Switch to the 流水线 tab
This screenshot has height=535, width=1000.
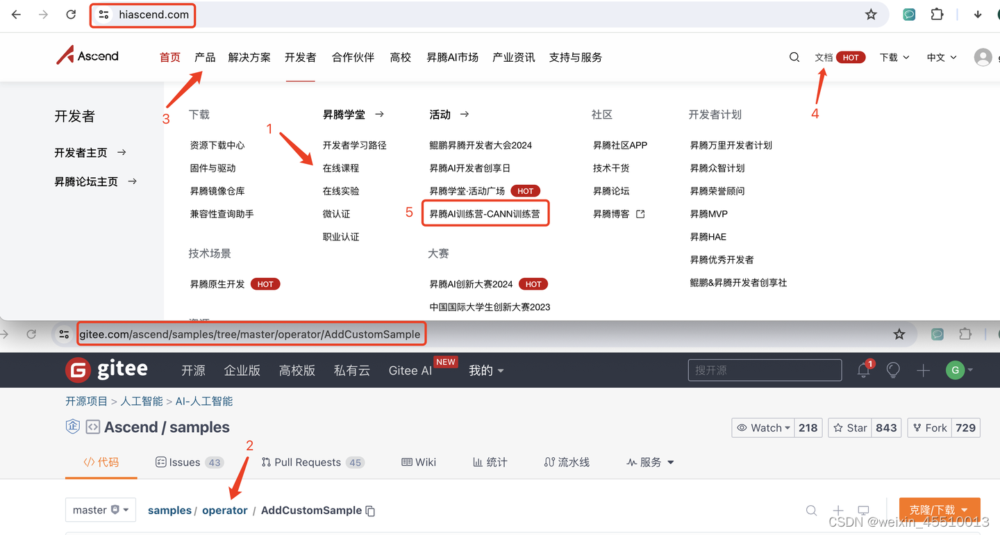(x=567, y=462)
